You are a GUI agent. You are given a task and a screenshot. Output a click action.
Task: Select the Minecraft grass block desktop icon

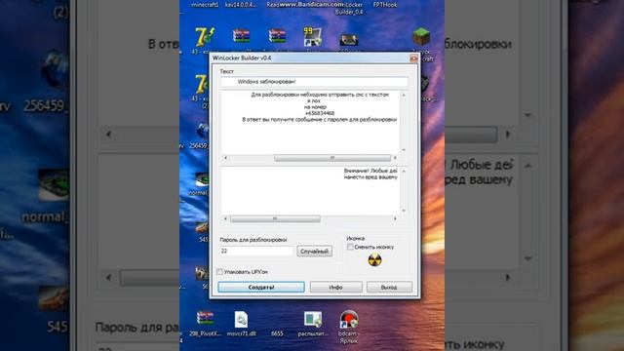(x=421, y=37)
